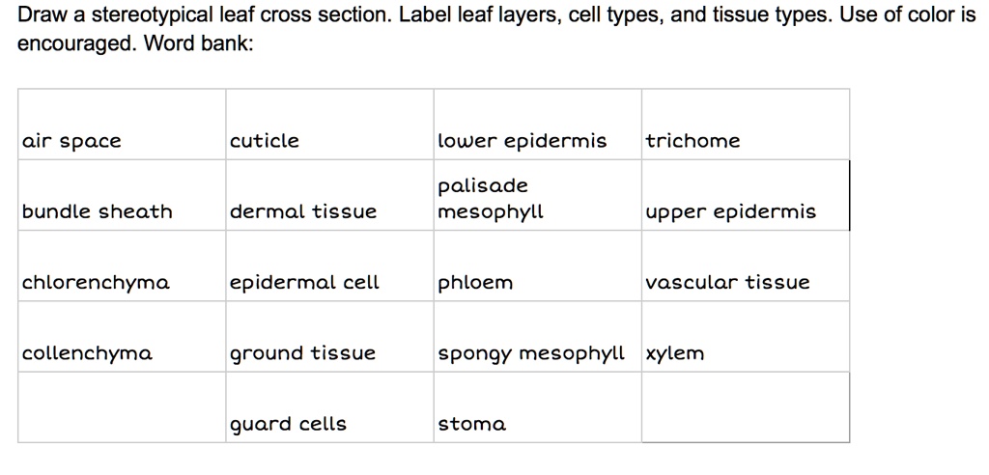This screenshot has height=475, width=989.
Task: Click the "air space" table cell
Action: [x=71, y=142]
